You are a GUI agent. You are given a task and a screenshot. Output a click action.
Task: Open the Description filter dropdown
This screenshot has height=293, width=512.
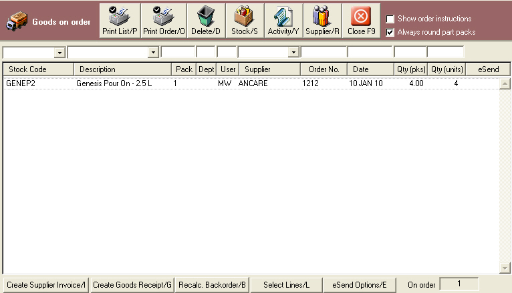pyautogui.click(x=153, y=53)
